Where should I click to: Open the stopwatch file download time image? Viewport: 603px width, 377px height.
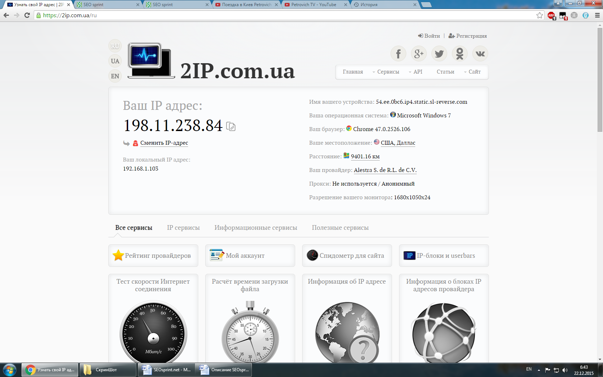point(250,332)
